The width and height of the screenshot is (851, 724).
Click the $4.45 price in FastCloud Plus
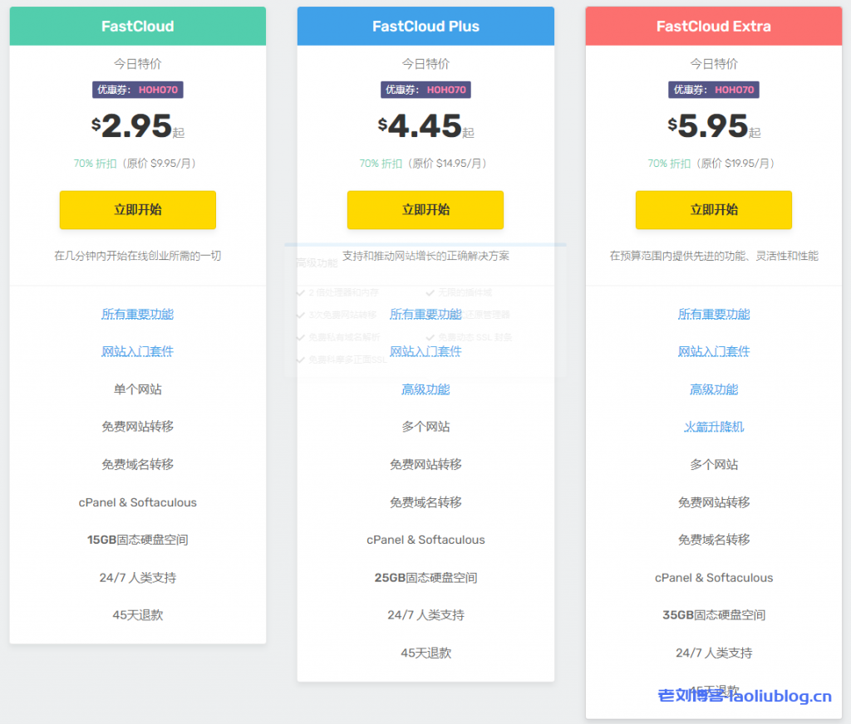tap(425, 126)
